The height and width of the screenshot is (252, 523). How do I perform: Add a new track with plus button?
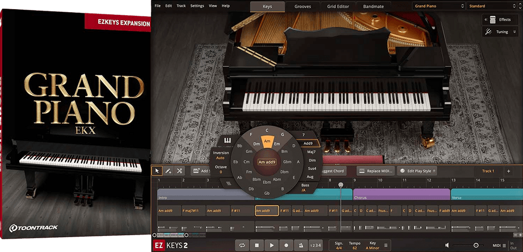[x=508, y=171]
